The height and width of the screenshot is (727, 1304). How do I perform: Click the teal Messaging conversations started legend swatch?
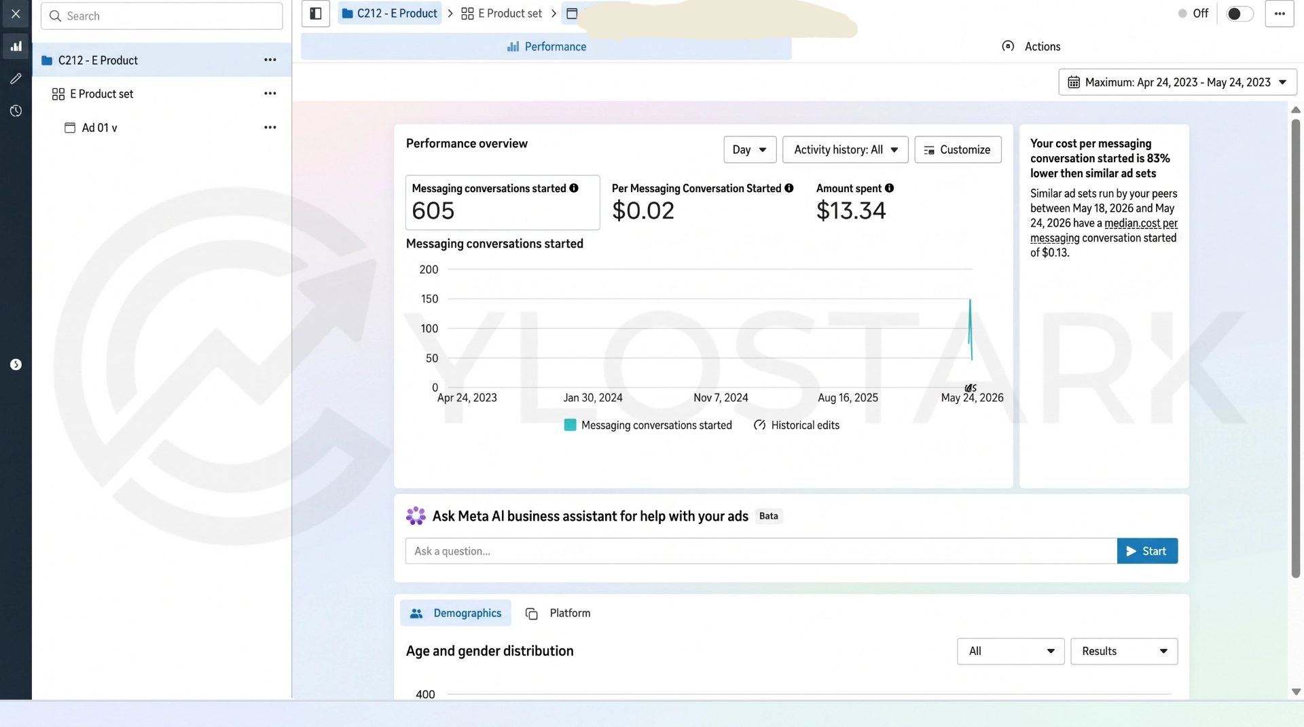(x=570, y=425)
